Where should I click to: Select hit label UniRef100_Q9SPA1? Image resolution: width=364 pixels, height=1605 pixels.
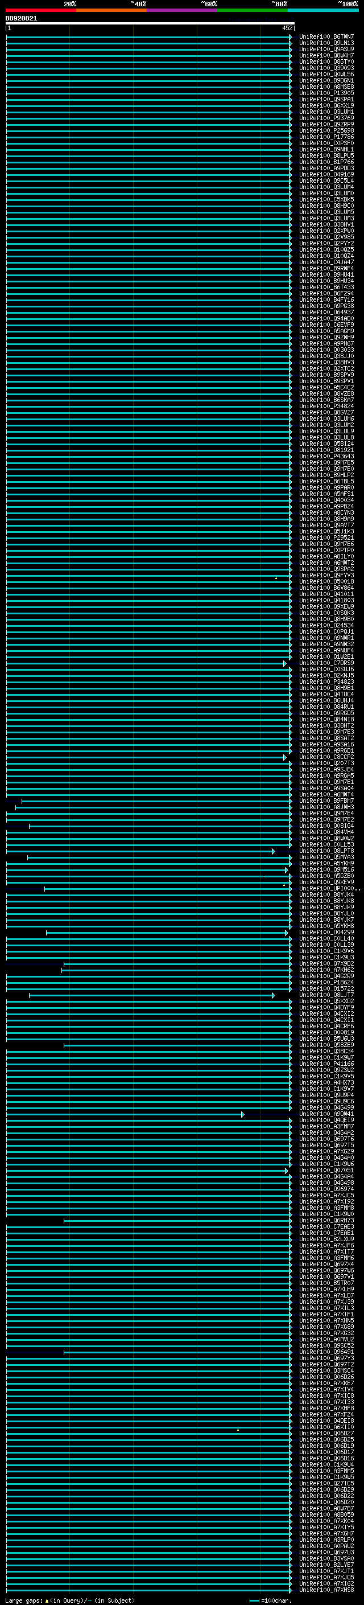[326, 99]
